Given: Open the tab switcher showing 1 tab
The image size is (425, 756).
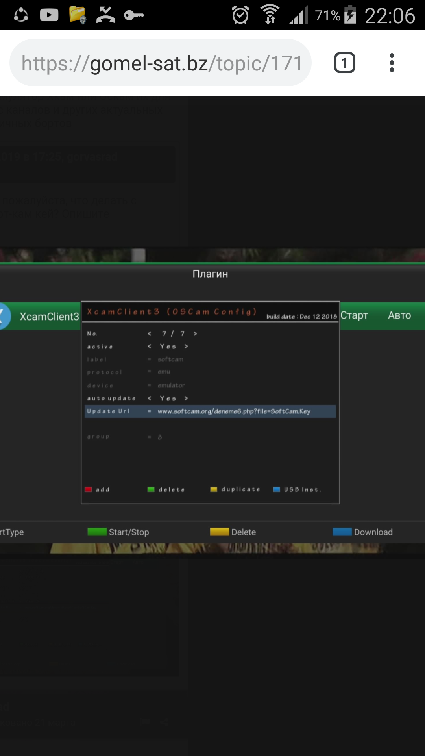Looking at the screenshot, I should [x=345, y=63].
